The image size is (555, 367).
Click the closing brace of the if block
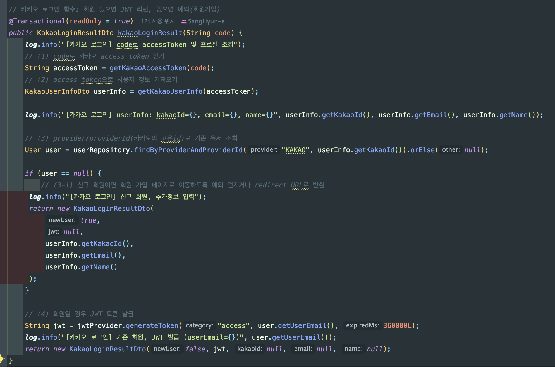click(x=27, y=290)
